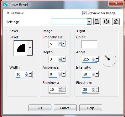Click the Ambience spinner arrows
125x117 pixels.
point(60,74)
